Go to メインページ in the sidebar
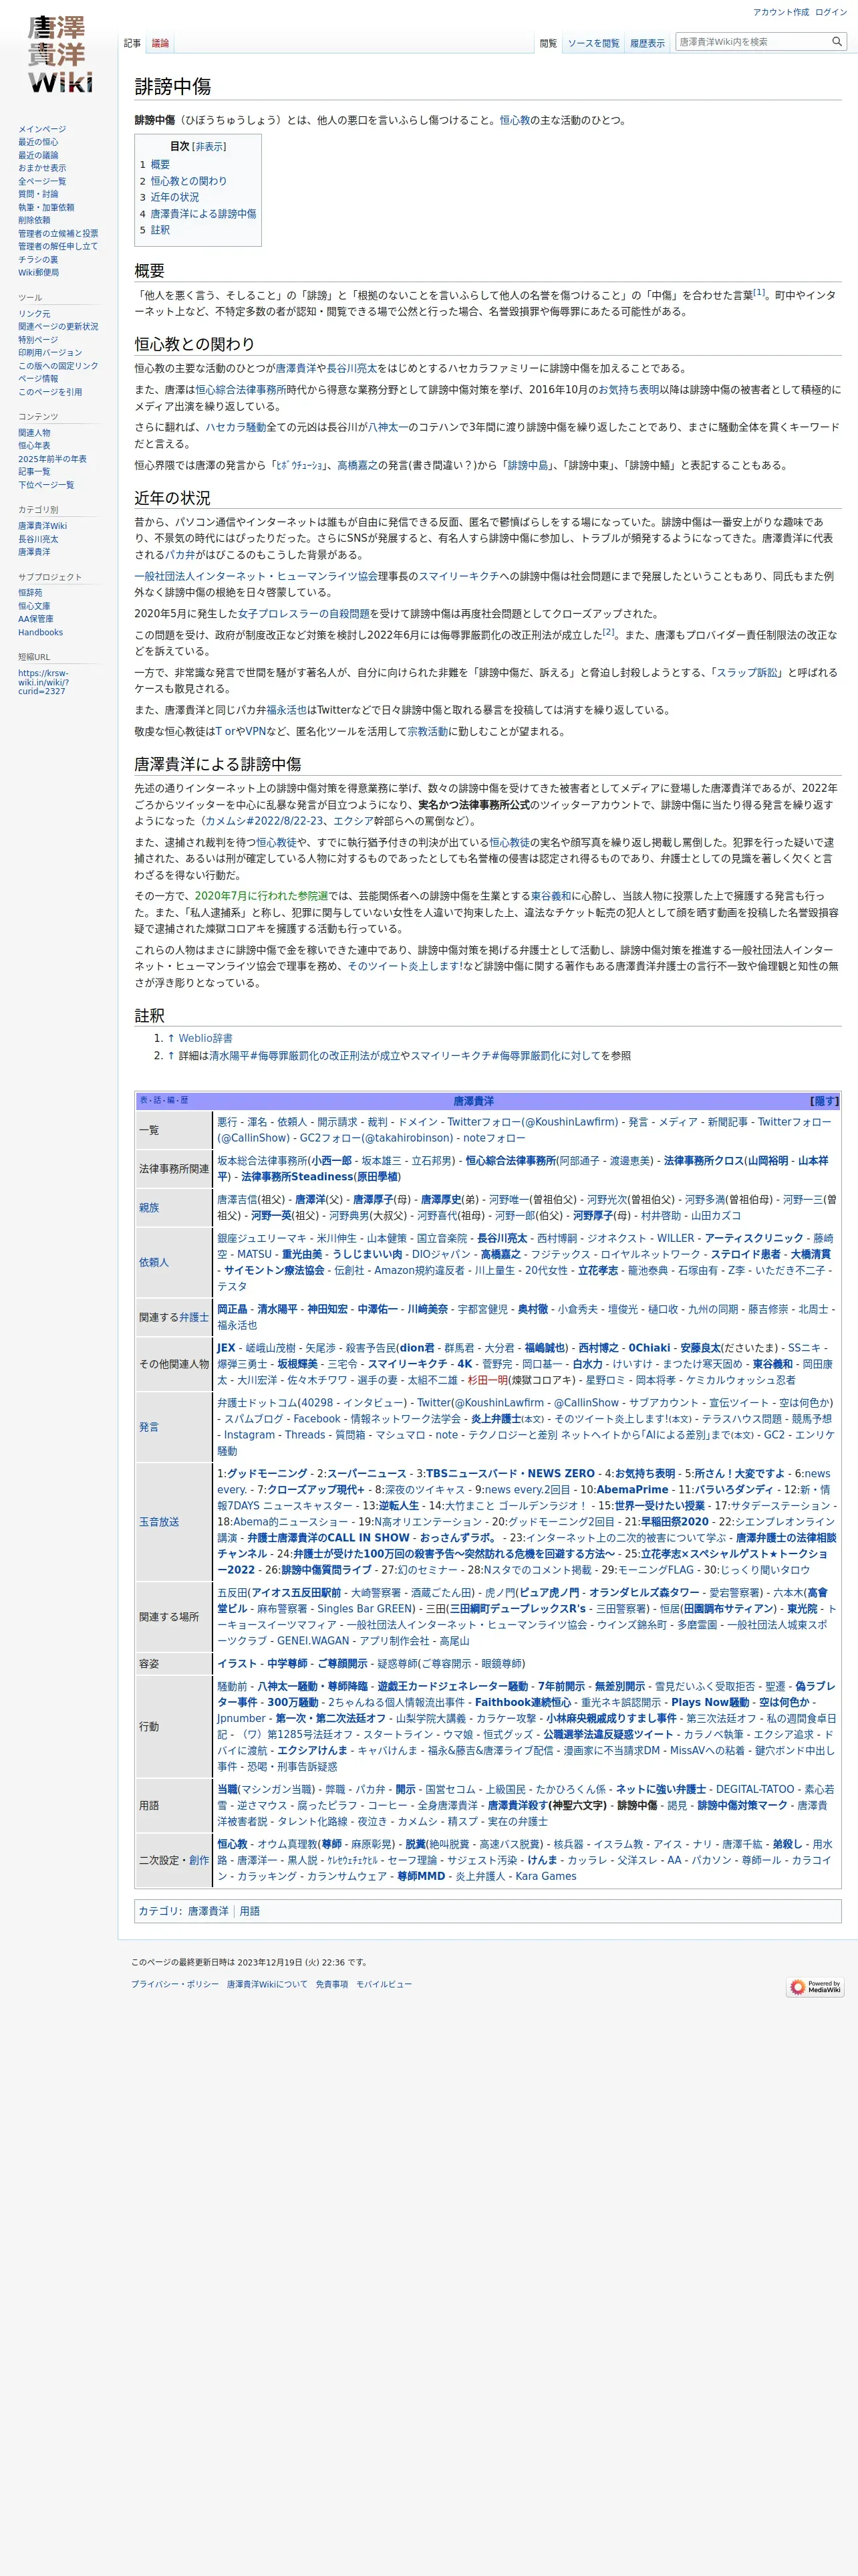 click(x=42, y=129)
